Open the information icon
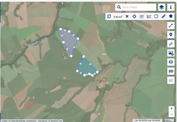Viewport: 177px width, 122px height. coord(171,7)
